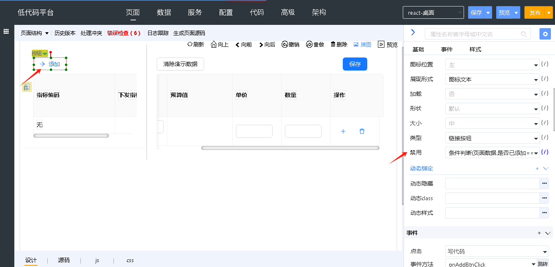This screenshot has height=267, width=555.
Task: Open the 服务 top menu
Action: (195, 12)
